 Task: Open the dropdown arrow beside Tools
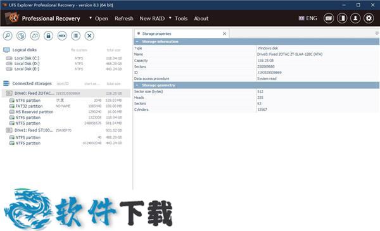point(170,18)
